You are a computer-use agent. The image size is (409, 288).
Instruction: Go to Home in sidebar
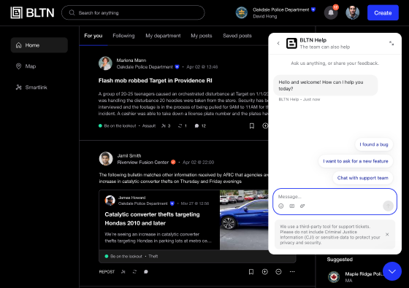[39, 45]
